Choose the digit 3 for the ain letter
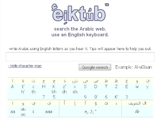The image size is (161, 123). [127, 97]
